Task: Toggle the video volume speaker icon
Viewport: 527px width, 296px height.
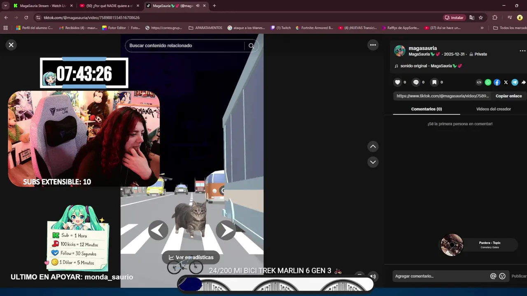Action: 372,276
